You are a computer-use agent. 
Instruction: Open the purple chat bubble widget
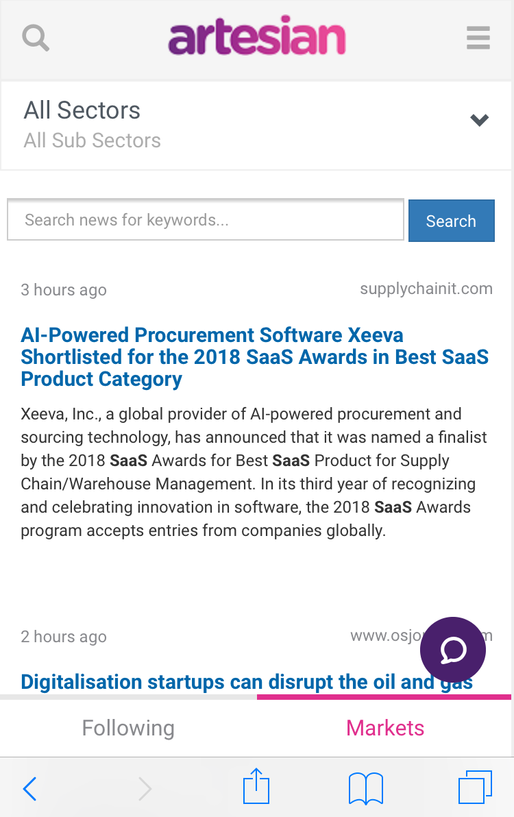tap(452, 650)
